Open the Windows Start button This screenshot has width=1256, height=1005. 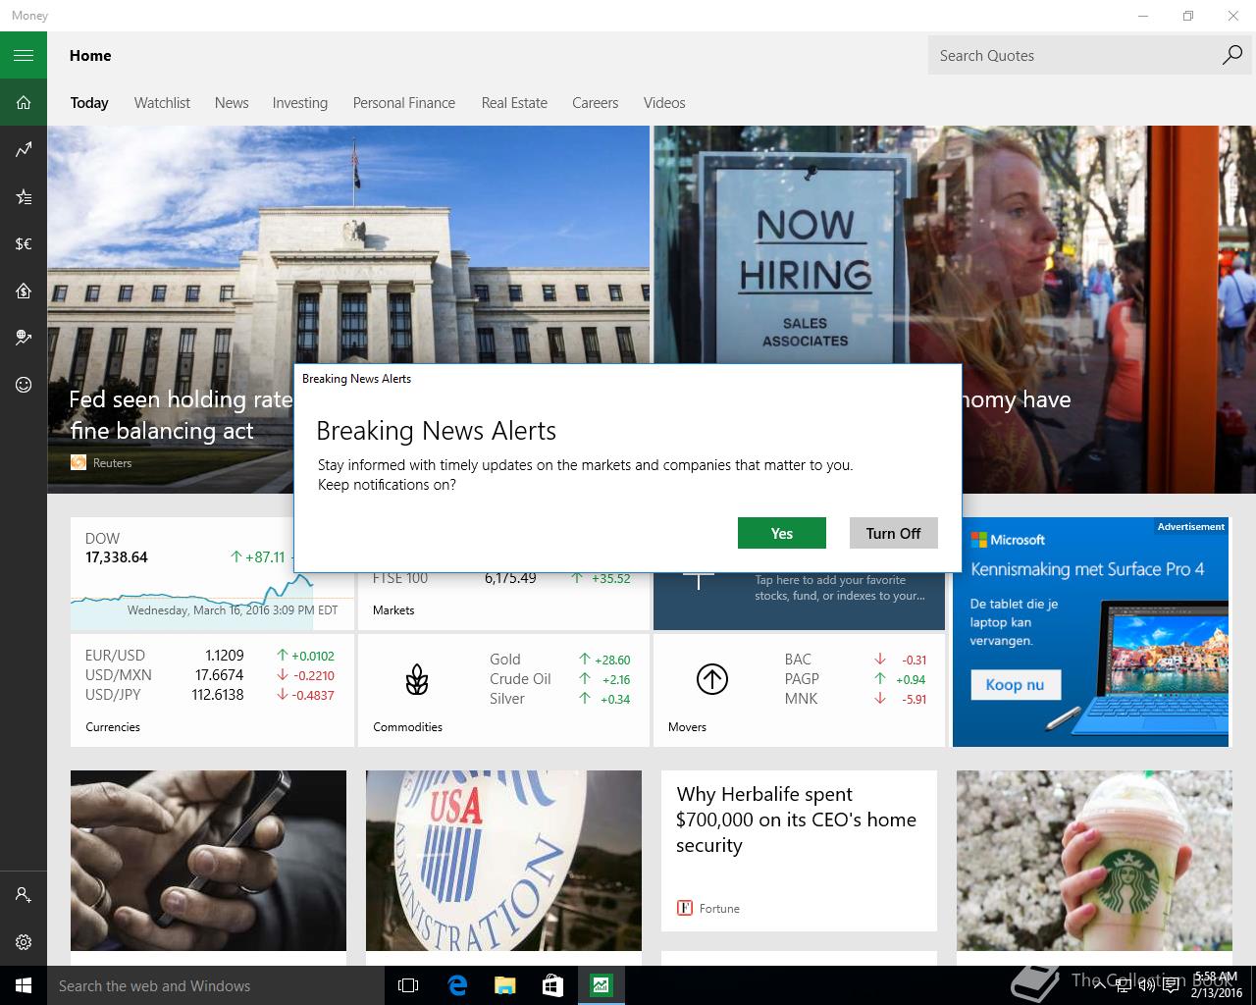(x=24, y=985)
